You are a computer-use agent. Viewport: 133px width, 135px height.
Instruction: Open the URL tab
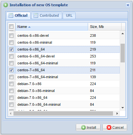(x=69, y=15)
